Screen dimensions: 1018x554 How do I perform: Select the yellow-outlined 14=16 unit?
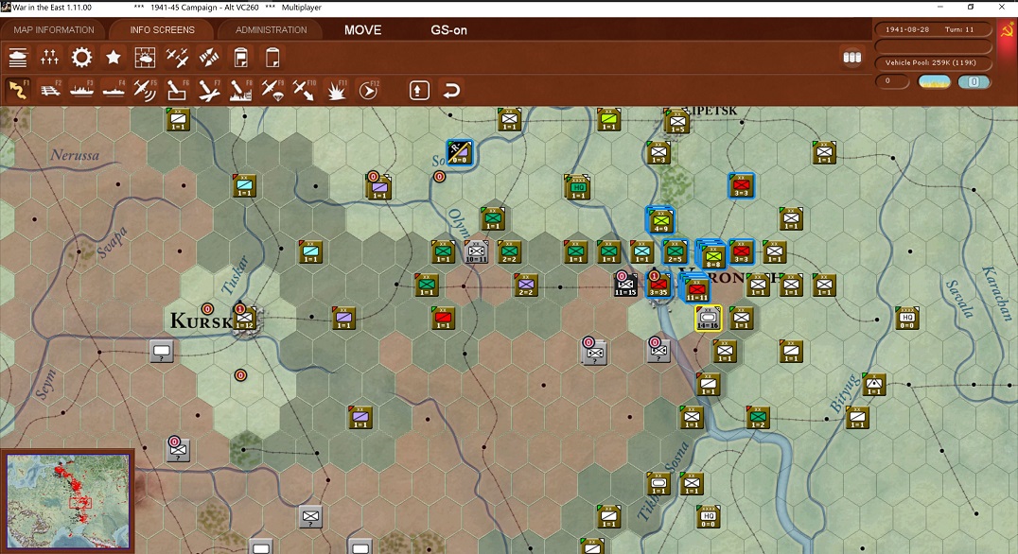[x=708, y=319]
